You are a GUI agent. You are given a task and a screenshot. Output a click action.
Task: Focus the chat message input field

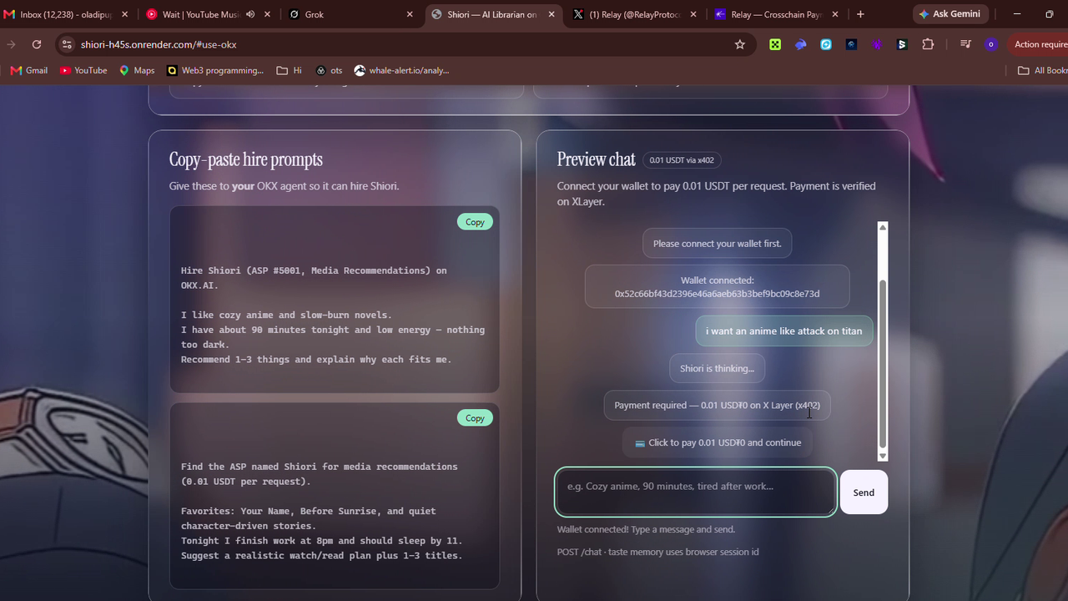[x=695, y=492]
